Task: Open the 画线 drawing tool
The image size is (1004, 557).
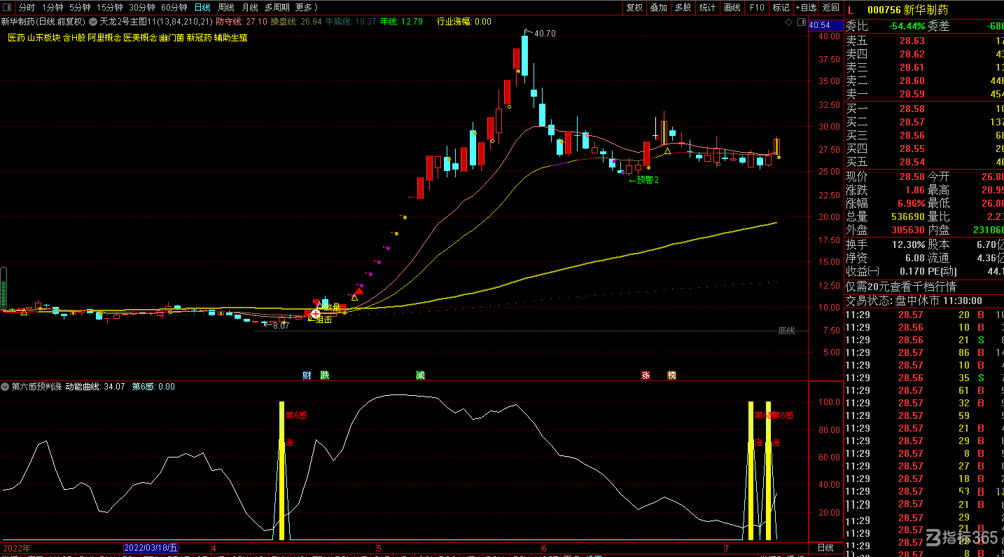Action: click(x=732, y=8)
